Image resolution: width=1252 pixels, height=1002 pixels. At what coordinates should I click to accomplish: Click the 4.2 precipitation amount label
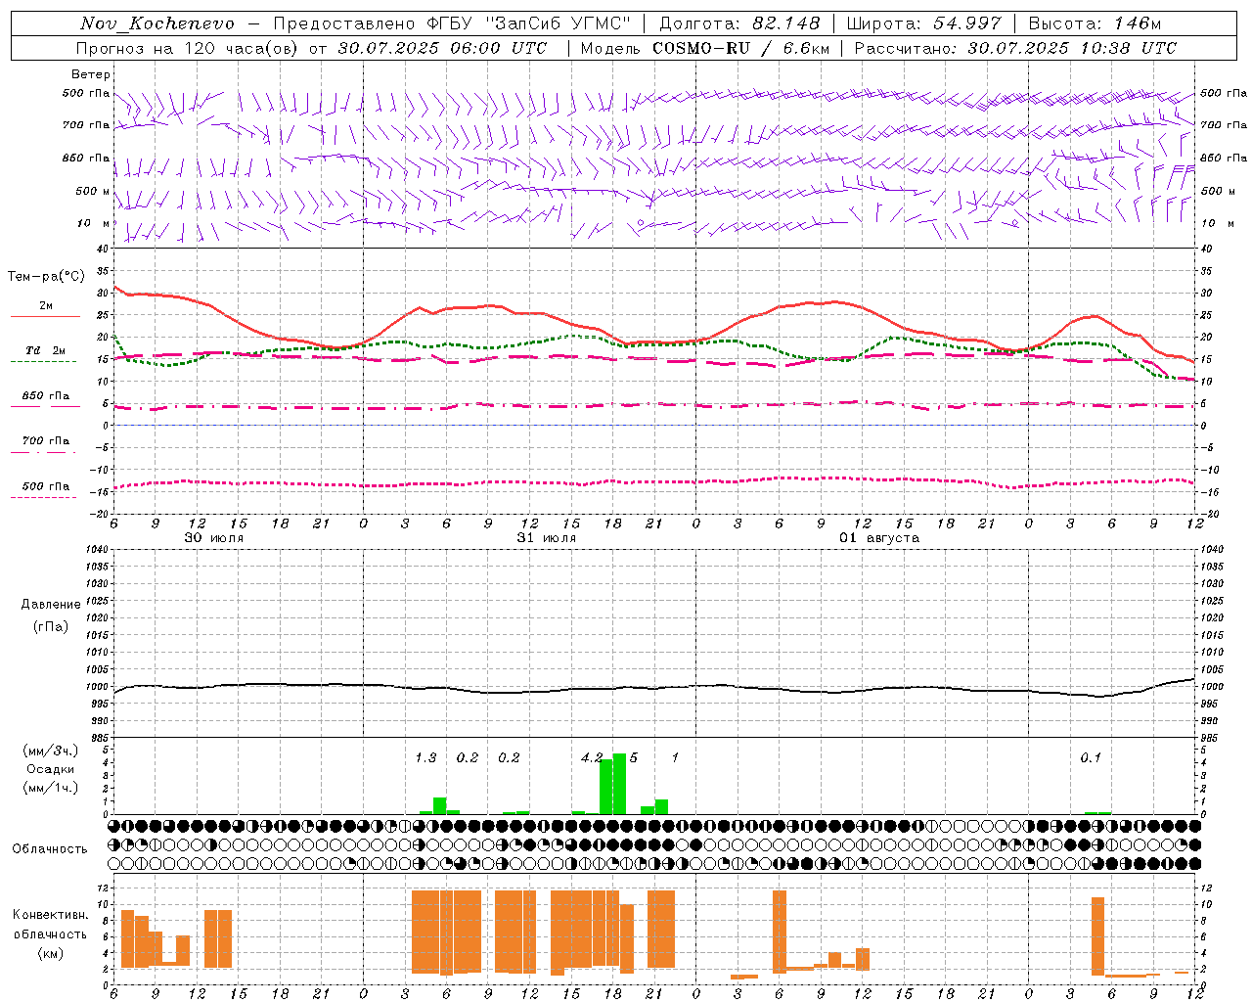click(592, 757)
